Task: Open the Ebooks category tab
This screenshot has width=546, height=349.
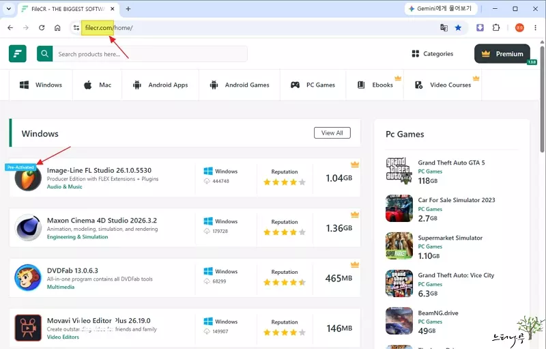Action: (x=375, y=85)
